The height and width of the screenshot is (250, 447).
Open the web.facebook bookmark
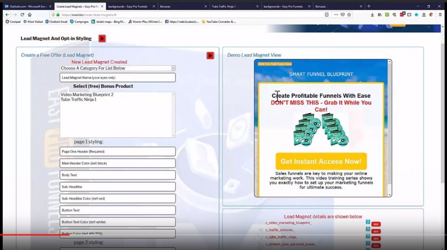(182, 21)
